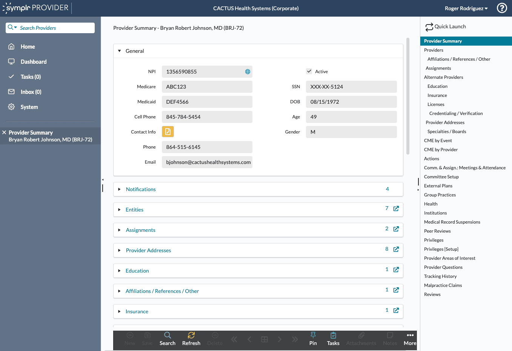Screen dimensions: 512x351
Task: Expand the Provider Addresses section
Action: tap(120, 250)
